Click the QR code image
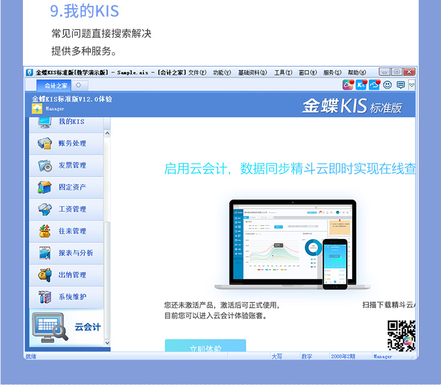The image size is (441, 385). pyautogui.click(x=402, y=336)
